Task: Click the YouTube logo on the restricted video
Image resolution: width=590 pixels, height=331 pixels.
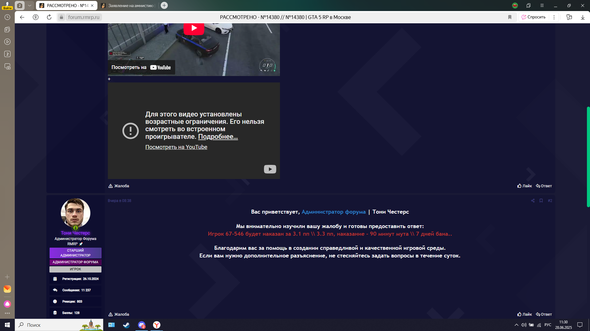Action: tap(270, 169)
